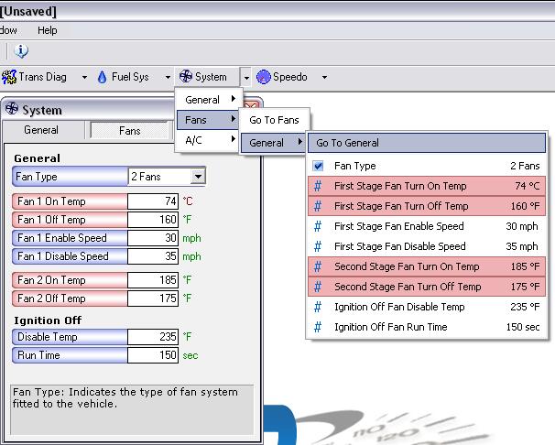Click hash icon beside Second Stage Fan Turn On Temp

[x=318, y=266]
